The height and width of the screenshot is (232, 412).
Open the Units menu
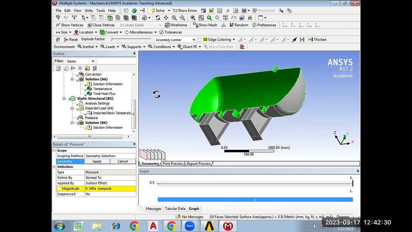[89, 11]
